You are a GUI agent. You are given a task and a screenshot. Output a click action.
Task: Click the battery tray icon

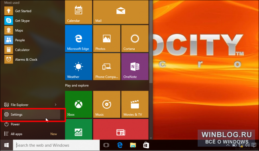(x=234, y=145)
